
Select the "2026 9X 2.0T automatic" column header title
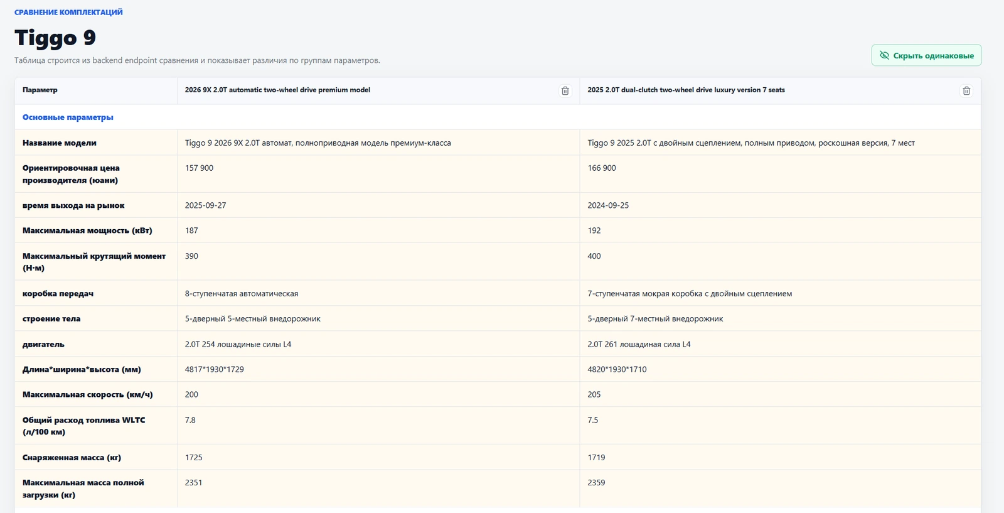(x=277, y=90)
